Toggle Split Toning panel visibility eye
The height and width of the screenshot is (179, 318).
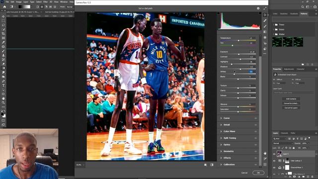click(x=255, y=138)
